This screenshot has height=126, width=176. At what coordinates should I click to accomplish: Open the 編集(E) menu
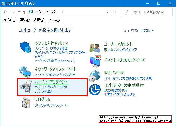(x=25, y=20)
